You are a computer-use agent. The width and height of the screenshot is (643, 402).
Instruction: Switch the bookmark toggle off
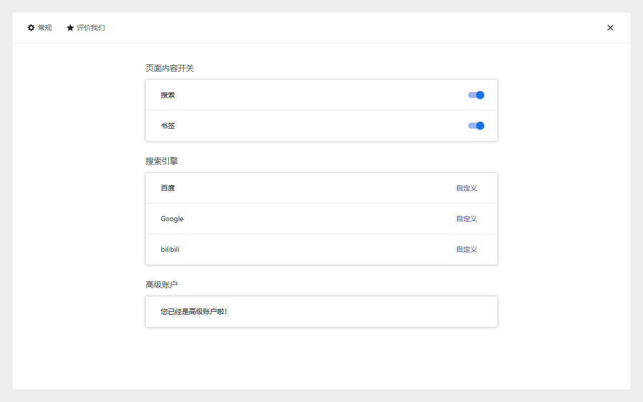pos(476,126)
